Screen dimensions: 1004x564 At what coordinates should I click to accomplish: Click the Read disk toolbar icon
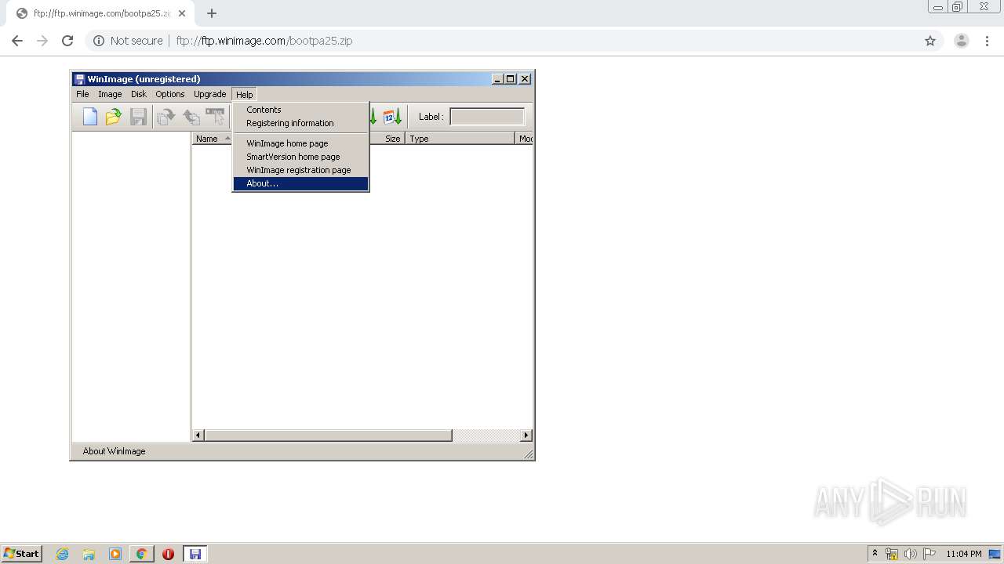pos(166,117)
